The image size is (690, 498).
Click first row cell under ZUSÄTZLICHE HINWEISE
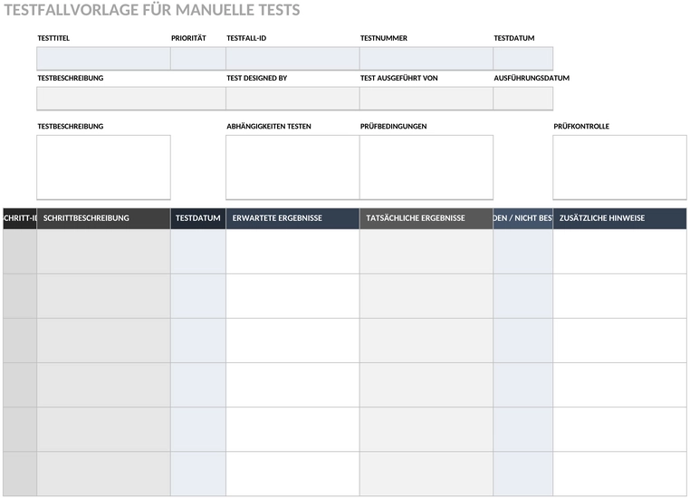[619, 251]
